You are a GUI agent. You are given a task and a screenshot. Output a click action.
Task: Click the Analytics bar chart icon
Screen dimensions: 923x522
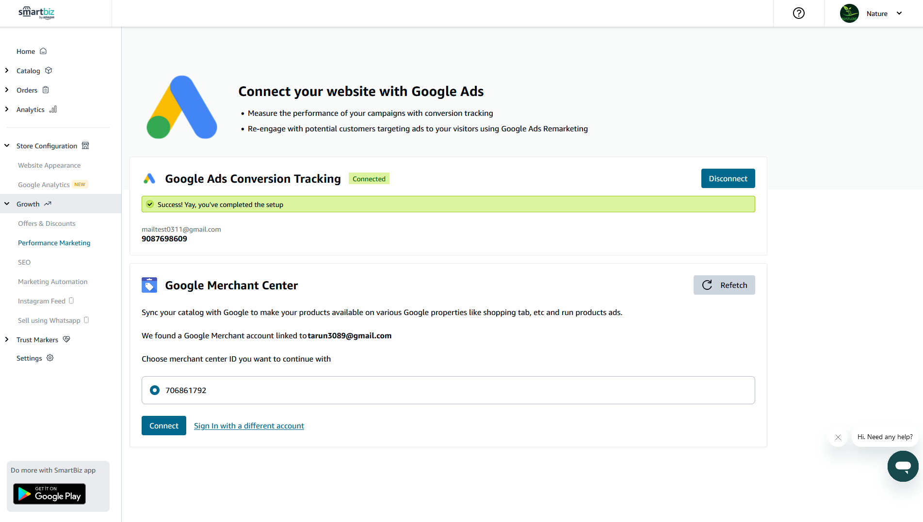53,109
